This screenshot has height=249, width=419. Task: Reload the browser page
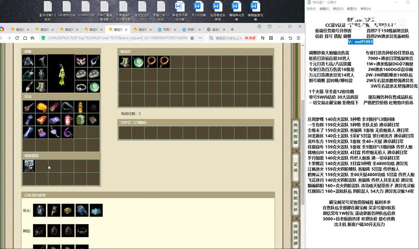click(17, 38)
